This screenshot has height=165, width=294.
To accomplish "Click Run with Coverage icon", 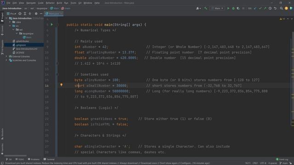I will click(238, 8).
